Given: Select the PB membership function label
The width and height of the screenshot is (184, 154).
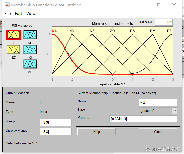Looking at the screenshot, I should (x=169, y=31).
